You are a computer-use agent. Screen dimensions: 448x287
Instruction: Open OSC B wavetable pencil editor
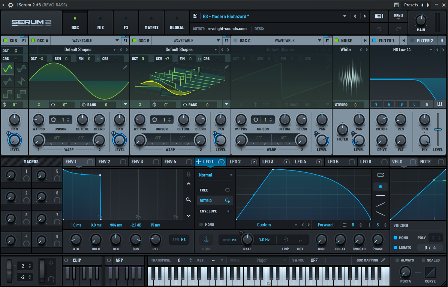click(x=226, y=67)
